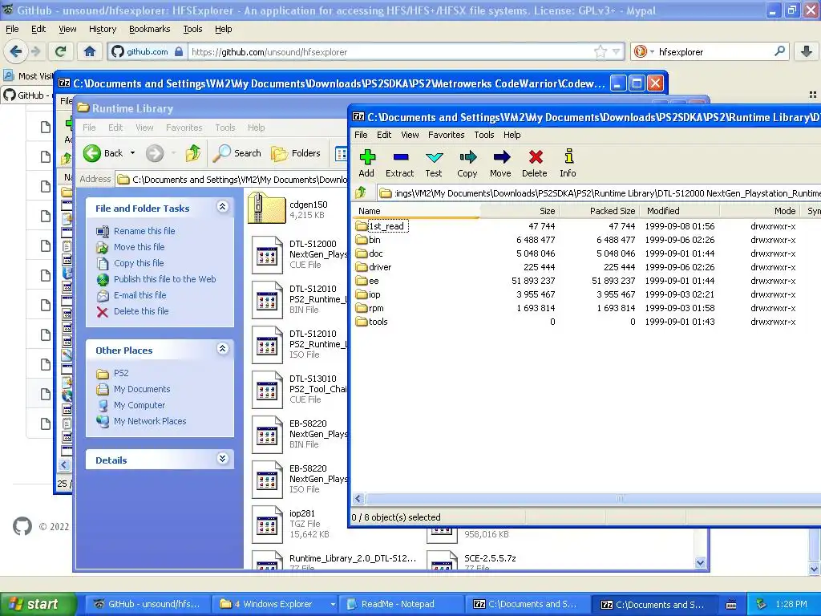Open My Documents in Other Places
The image size is (821, 616).
[142, 389]
